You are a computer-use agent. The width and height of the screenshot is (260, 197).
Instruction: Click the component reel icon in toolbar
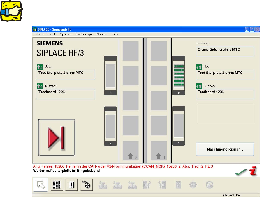point(86,184)
